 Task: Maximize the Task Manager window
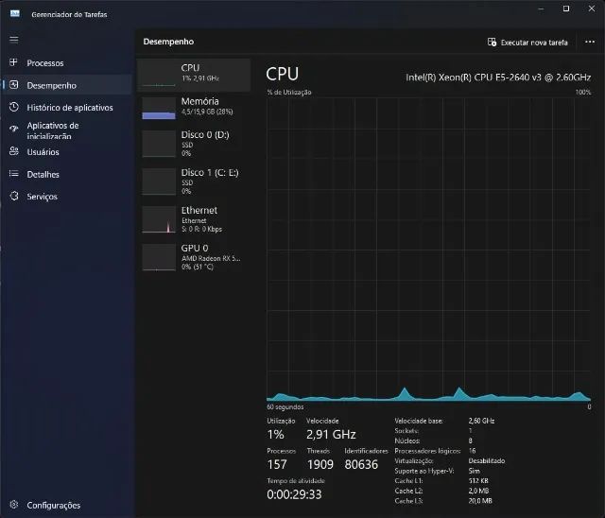pos(566,9)
